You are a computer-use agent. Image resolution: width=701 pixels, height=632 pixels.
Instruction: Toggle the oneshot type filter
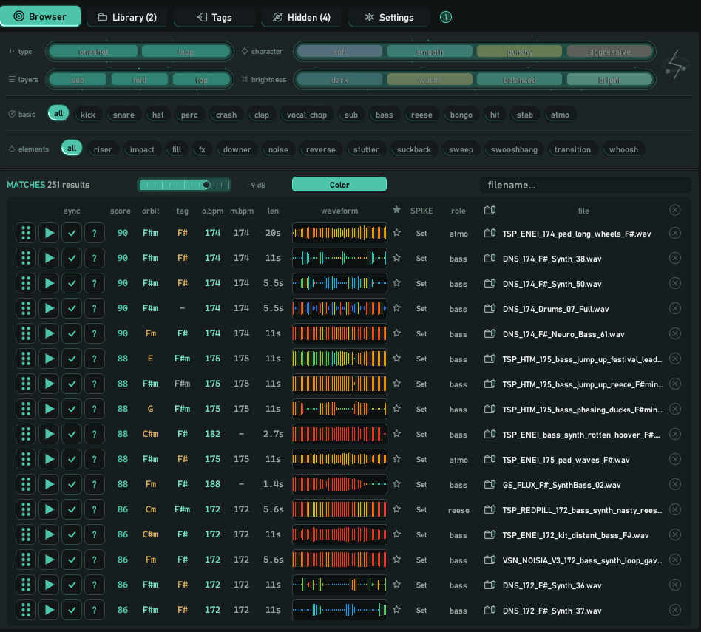click(x=93, y=52)
